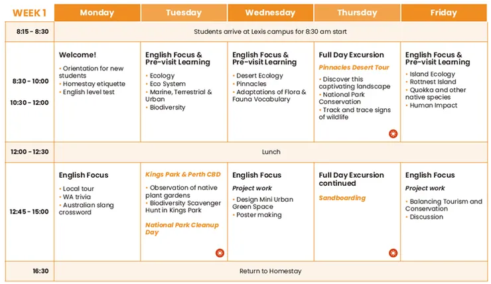Image resolution: width=491 pixels, height=284 pixels.
Task: Click the Welcome! heading in Monday
Action: (x=78, y=55)
